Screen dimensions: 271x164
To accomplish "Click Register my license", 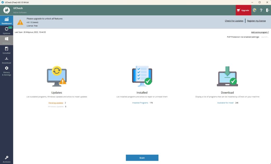I will 256,21.
